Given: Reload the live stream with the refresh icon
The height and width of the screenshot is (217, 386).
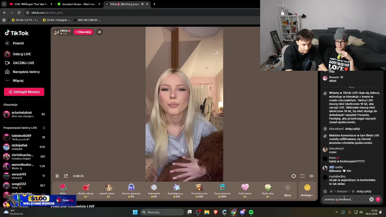Looking at the screenshot, I should [x=66, y=176].
